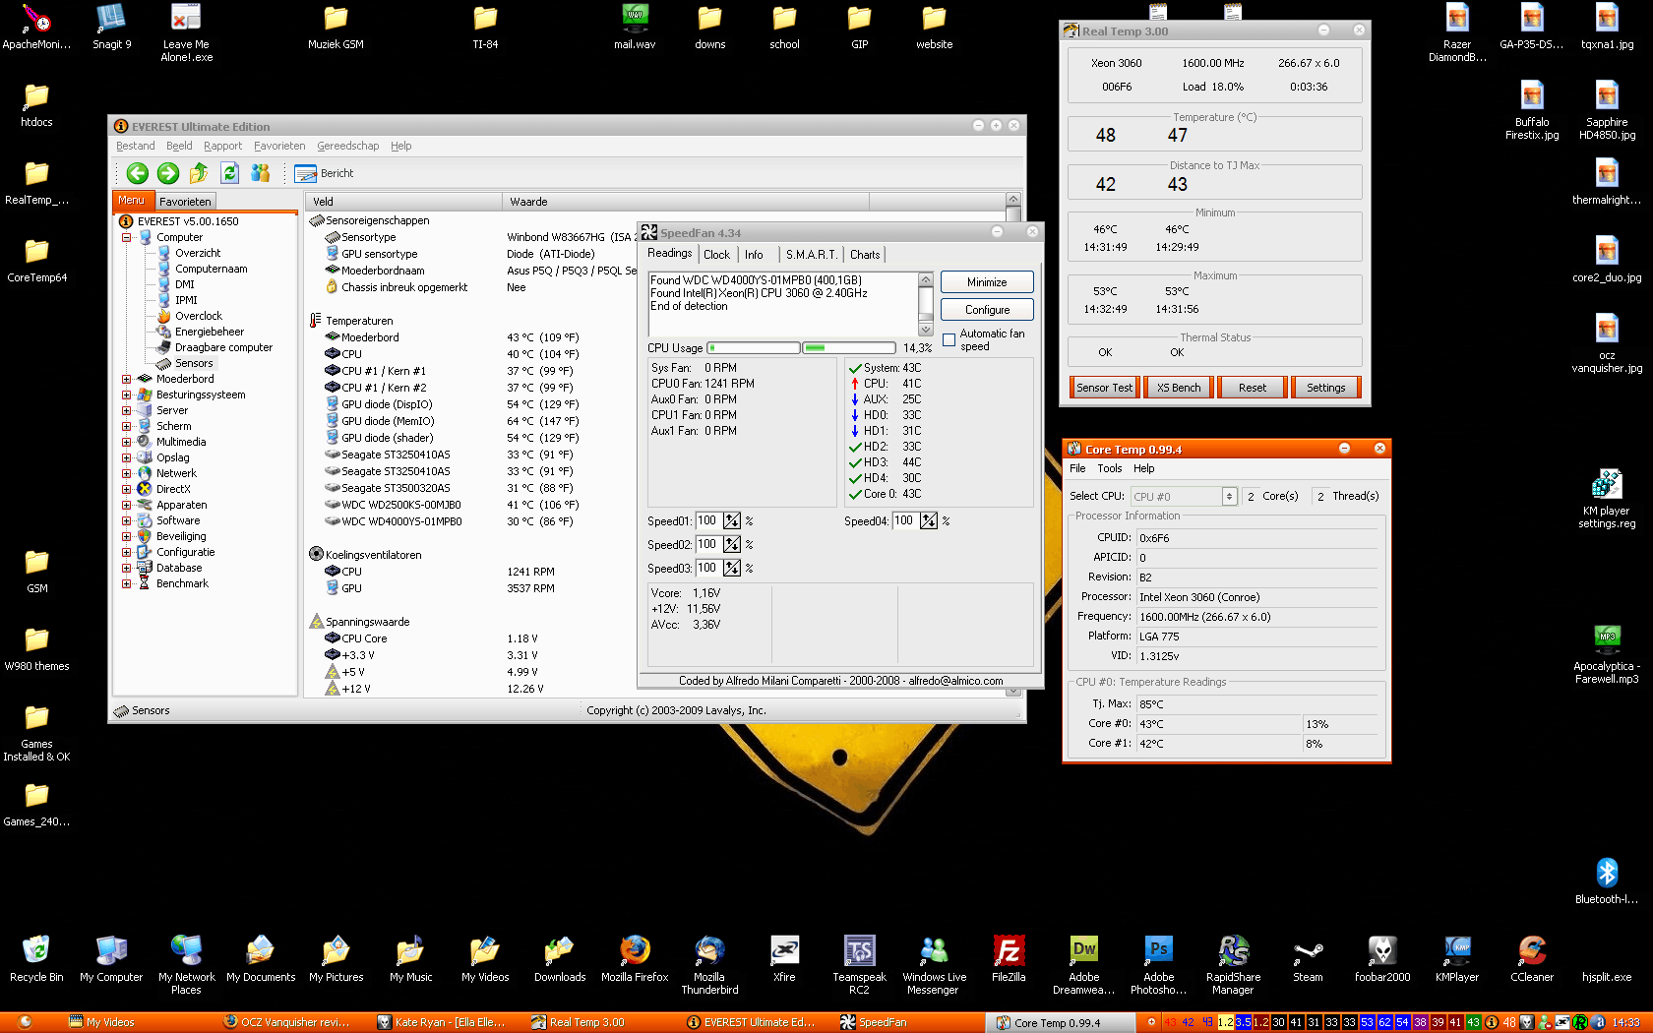Launch CCleaner desktop shortcut
The image size is (1653, 1033).
[x=1532, y=958]
